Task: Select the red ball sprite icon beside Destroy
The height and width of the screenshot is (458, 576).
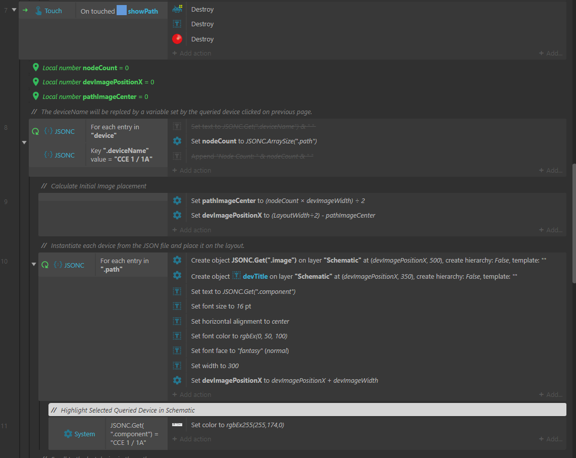Action: pos(177,38)
